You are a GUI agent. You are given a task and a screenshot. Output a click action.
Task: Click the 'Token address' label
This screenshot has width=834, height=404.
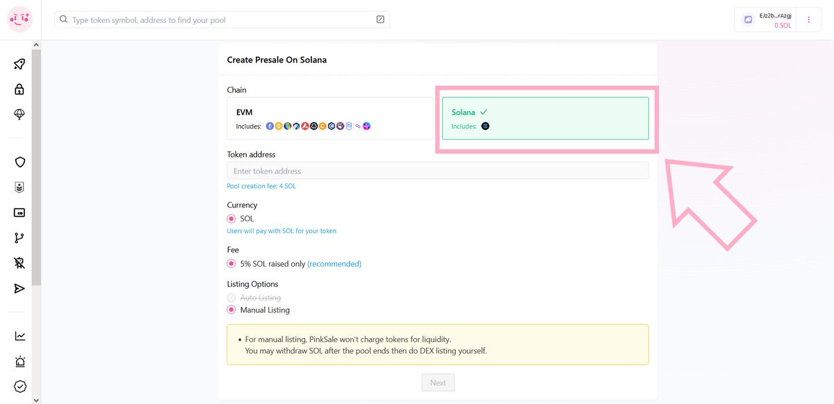coord(251,154)
